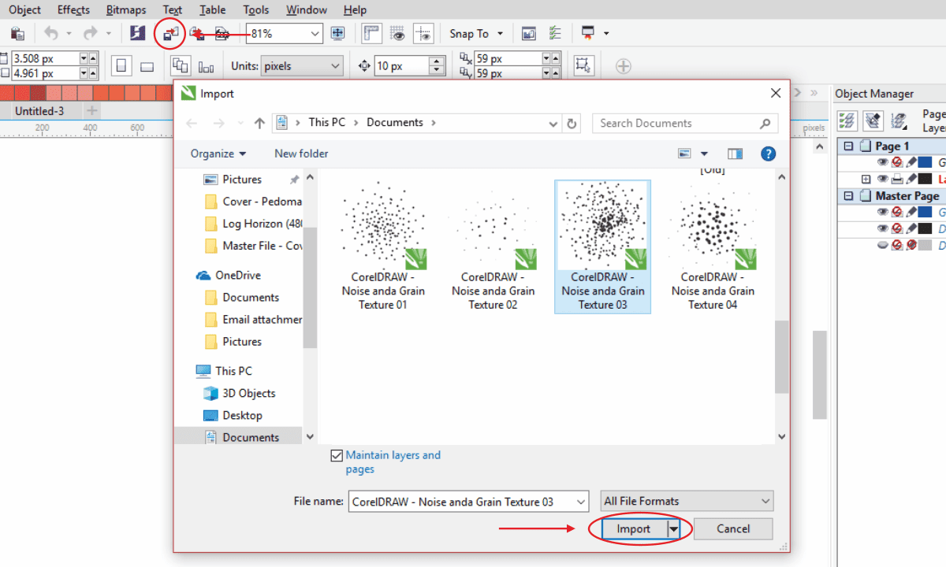Click the Up arrow in the Import dialog
The width and height of the screenshot is (946, 567).
point(260,123)
